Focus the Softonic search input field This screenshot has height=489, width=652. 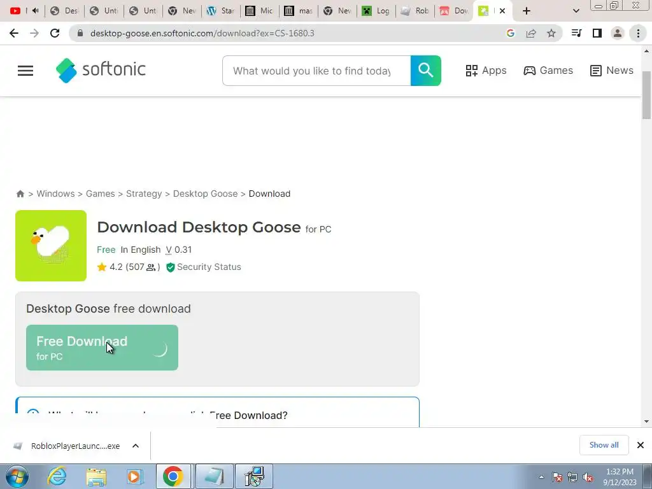[x=316, y=71]
